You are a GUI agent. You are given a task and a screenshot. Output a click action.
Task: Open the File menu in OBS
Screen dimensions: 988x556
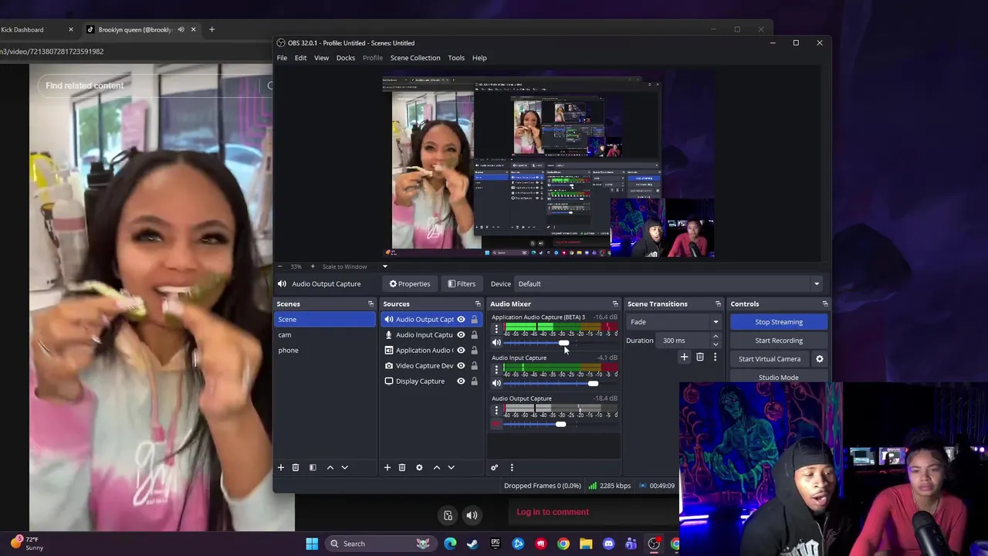coord(282,58)
